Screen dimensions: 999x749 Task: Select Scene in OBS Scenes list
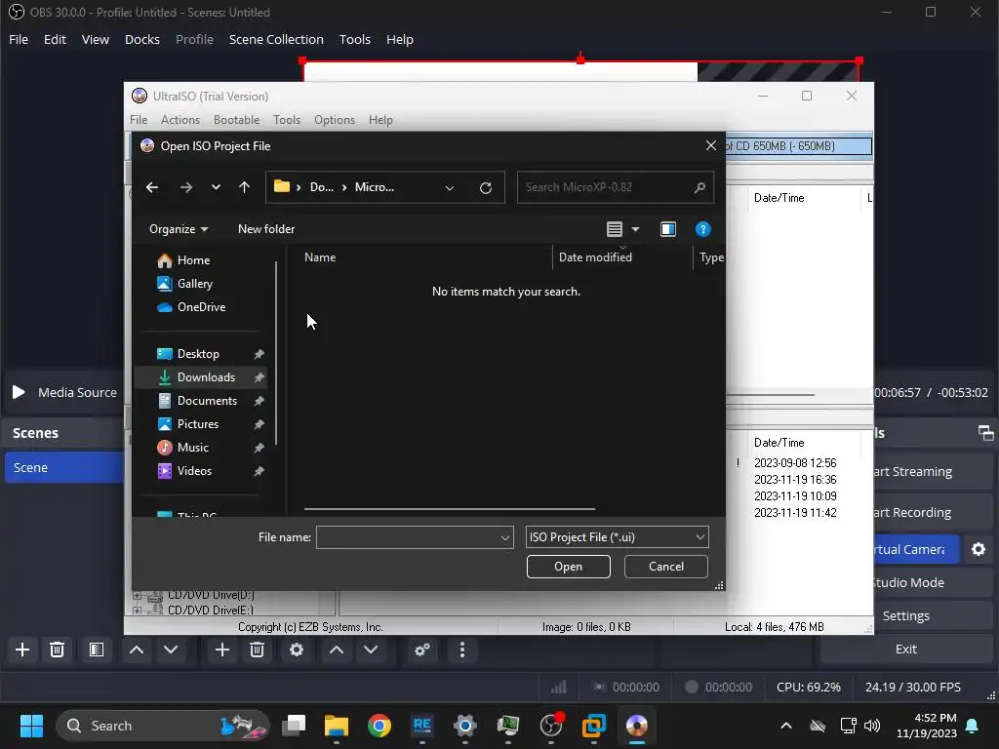pyautogui.click(x=64, y=467)
